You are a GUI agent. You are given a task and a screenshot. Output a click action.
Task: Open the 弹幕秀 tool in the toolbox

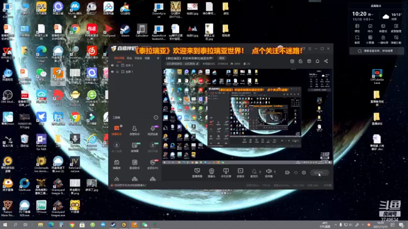coord(117,164)
